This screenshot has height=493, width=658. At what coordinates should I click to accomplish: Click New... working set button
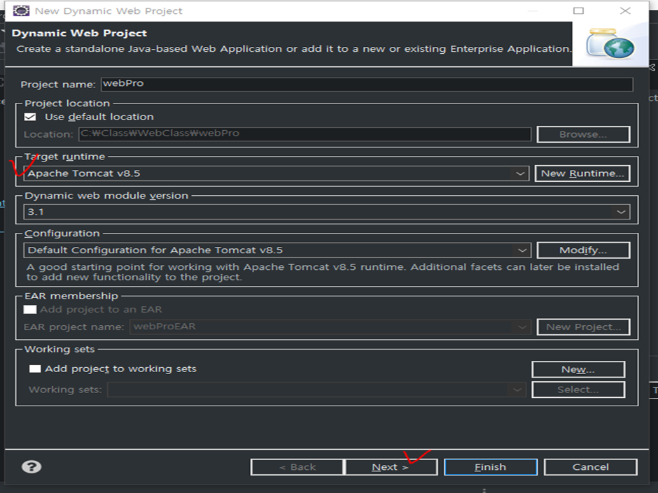[x=578, y=369]
